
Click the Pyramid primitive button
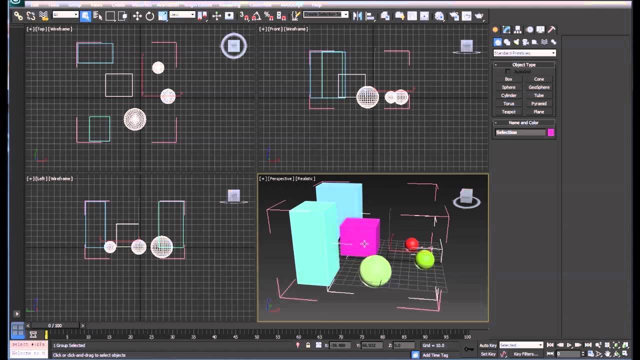point(539,103)
